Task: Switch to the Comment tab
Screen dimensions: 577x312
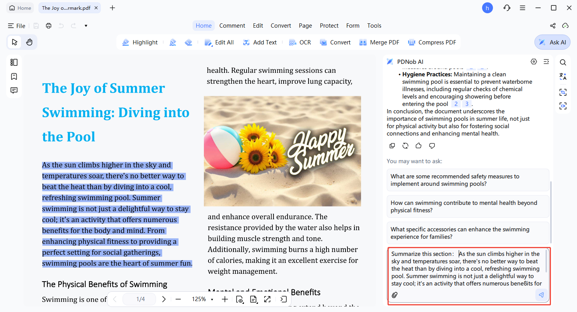Action: [x=232, y=26]
